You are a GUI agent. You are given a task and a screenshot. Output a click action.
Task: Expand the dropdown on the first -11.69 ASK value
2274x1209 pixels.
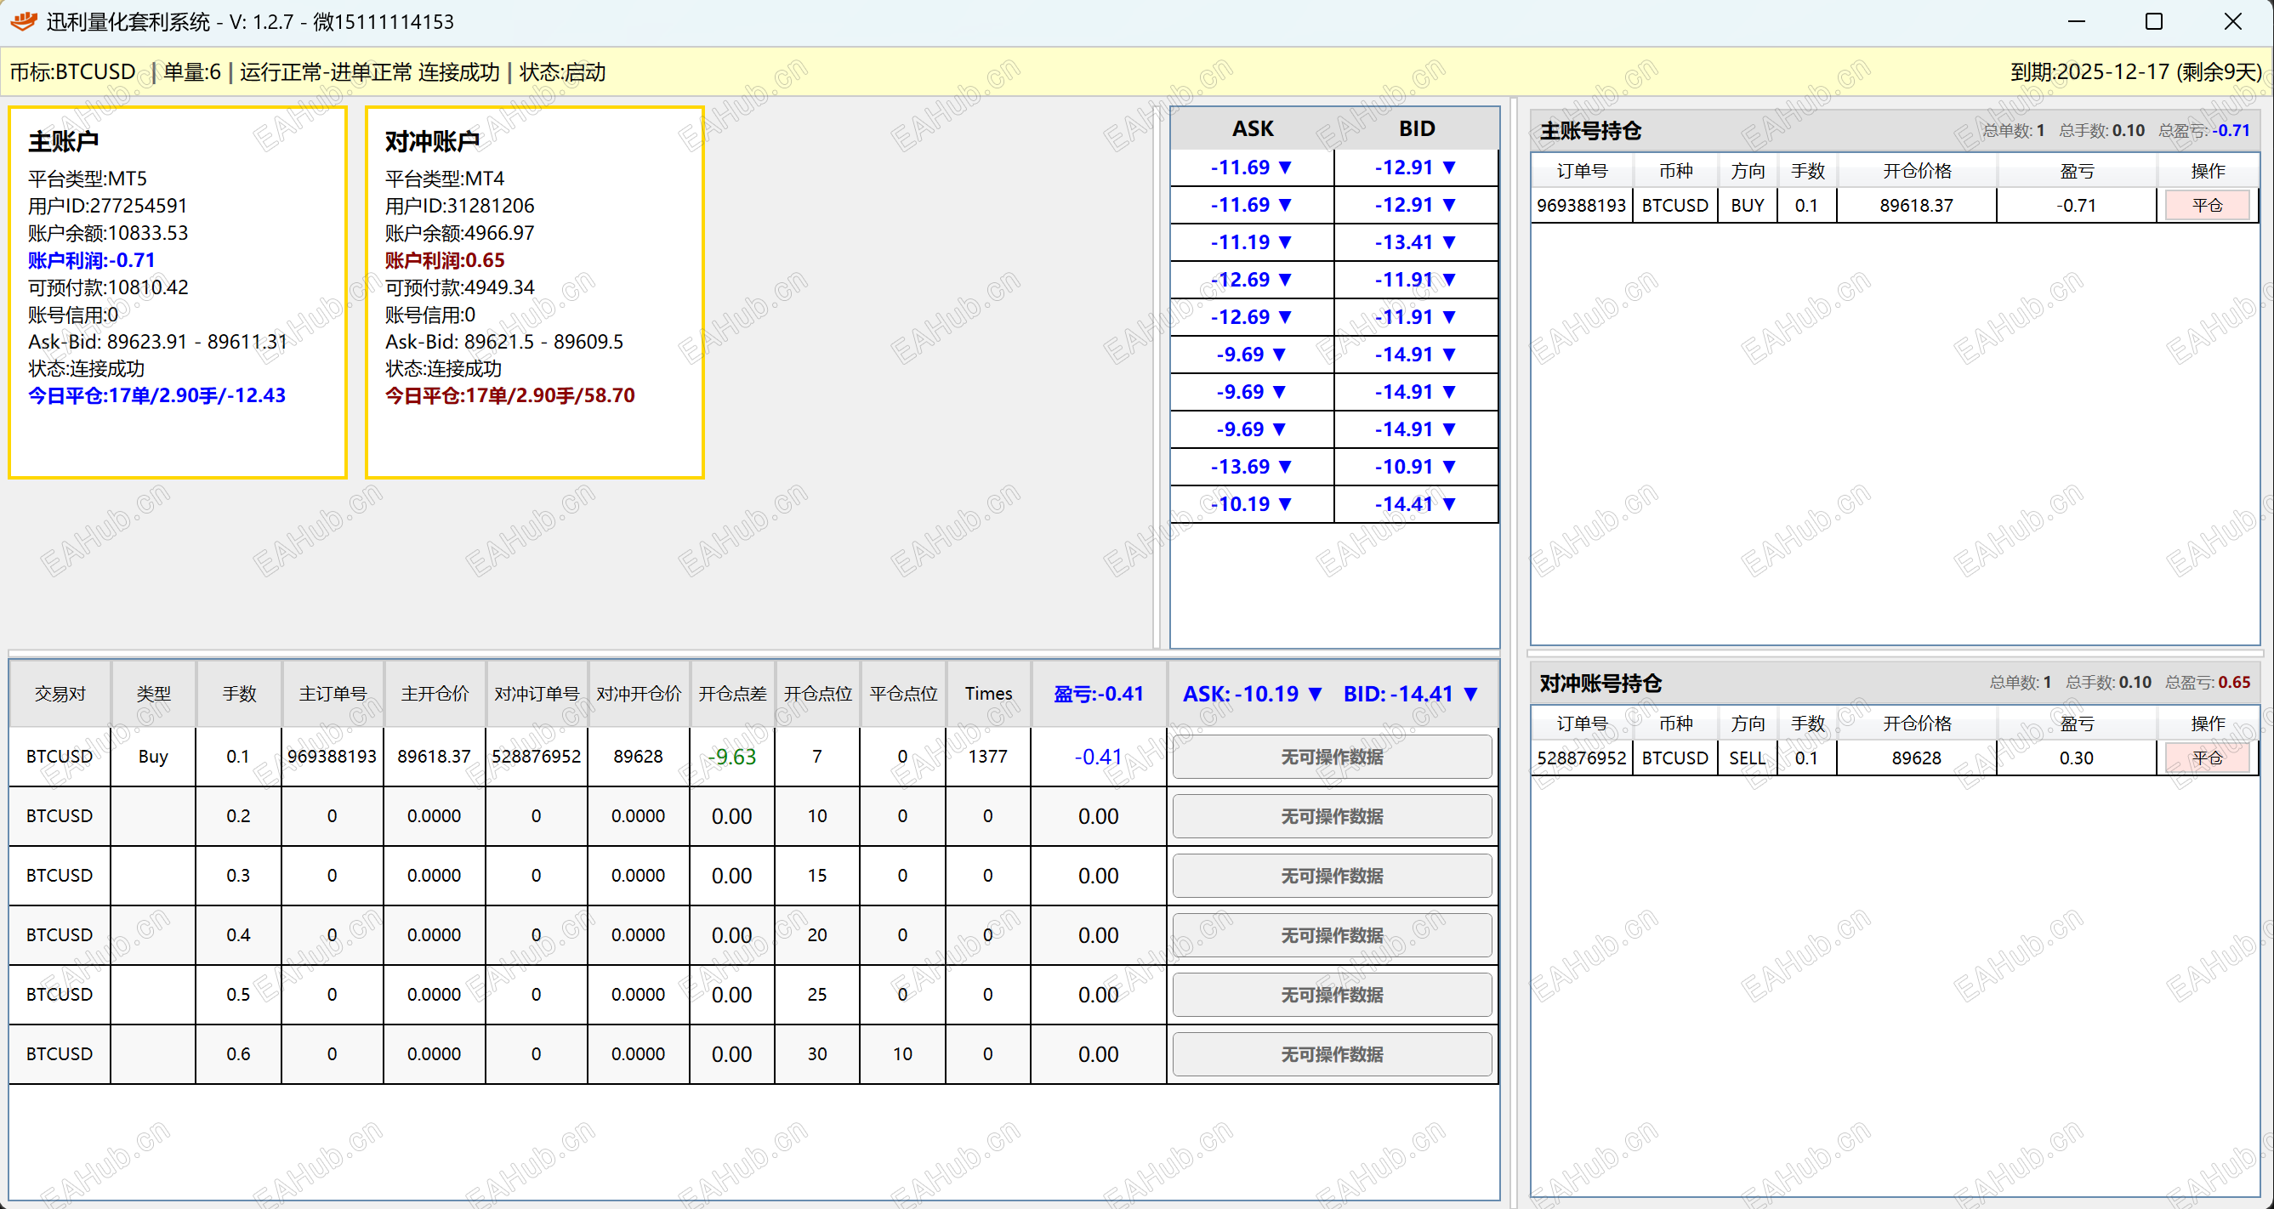(x=1283, y=167)
